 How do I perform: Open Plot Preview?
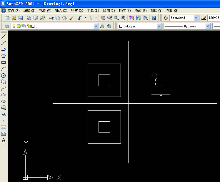36,18
